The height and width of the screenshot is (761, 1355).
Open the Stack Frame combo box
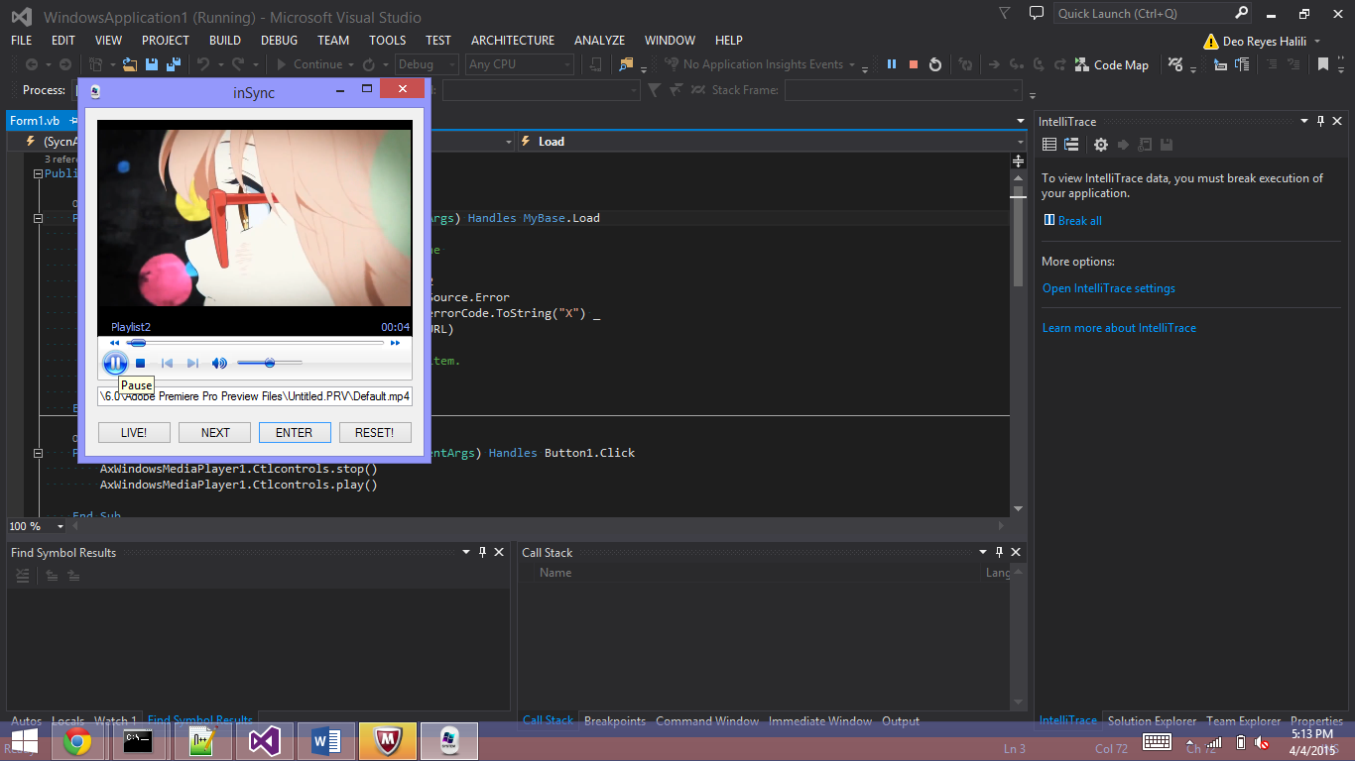pyautogui.click(x=903, y=90)
